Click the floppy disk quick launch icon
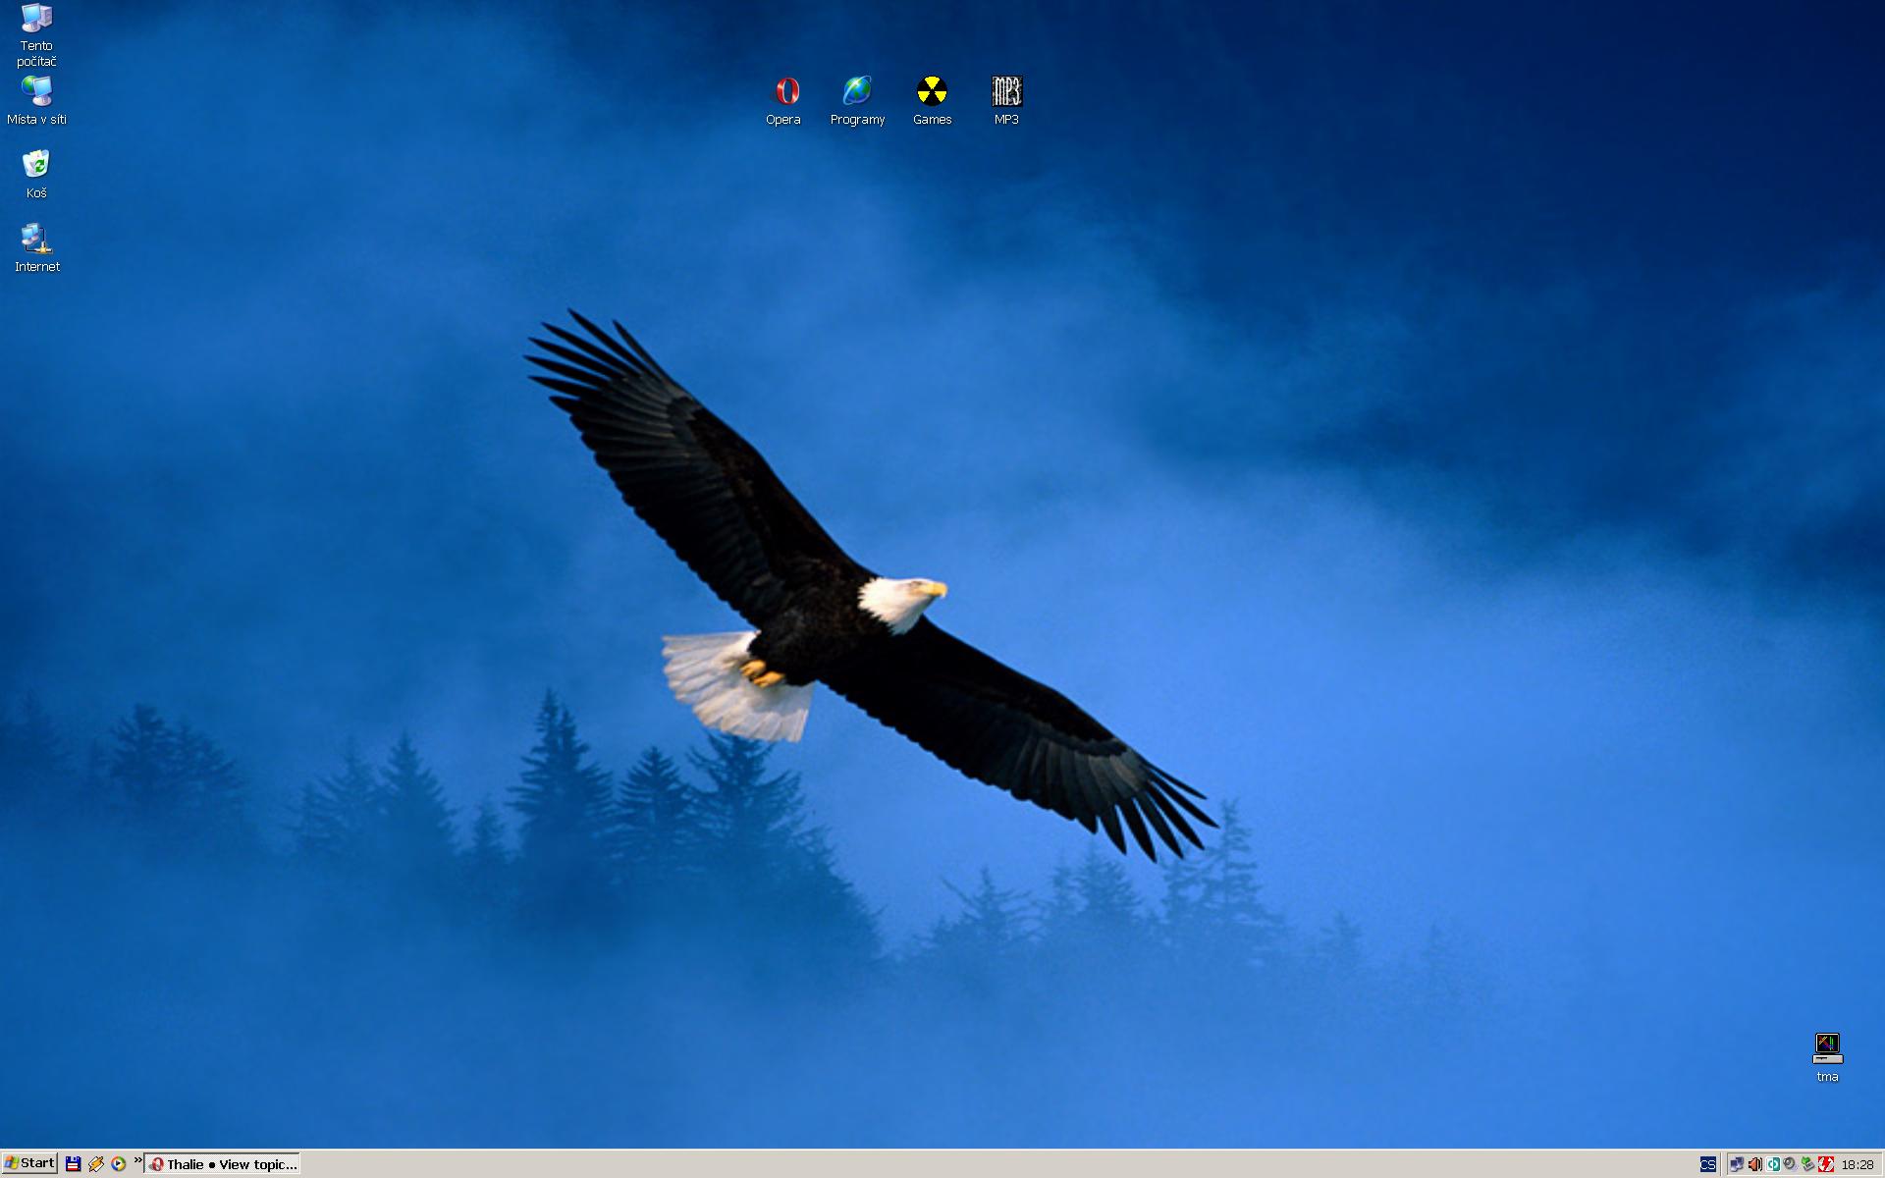The height and width of the screenshot is (1178, 1885). [73, 1164]
